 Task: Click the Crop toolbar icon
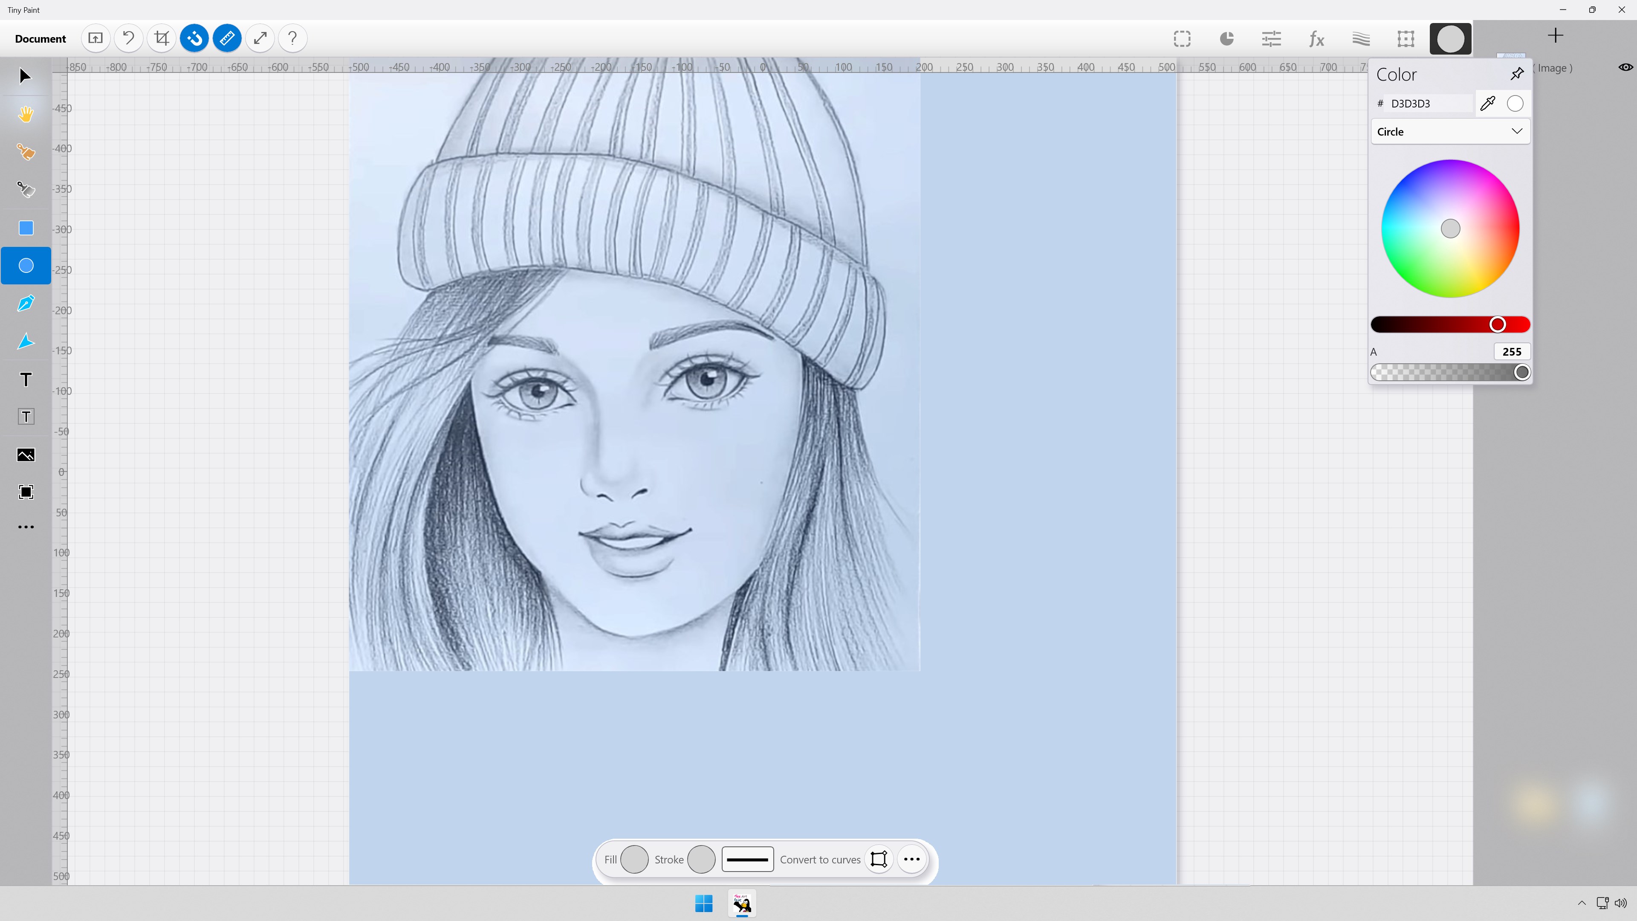pos(162,38)
